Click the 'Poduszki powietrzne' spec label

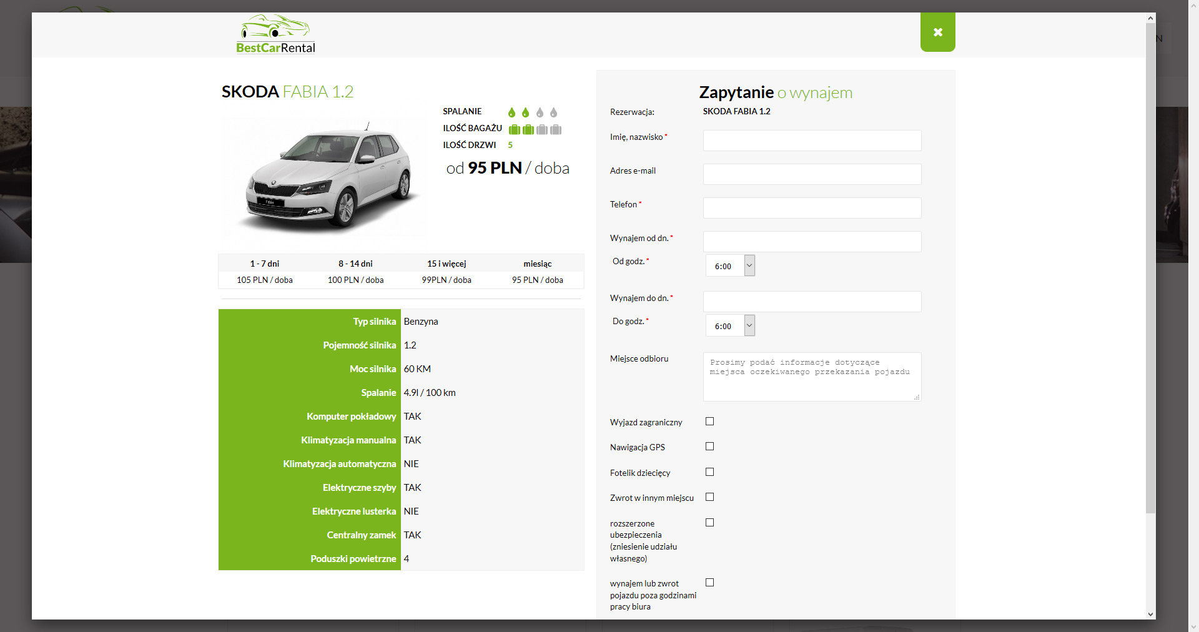(353, 559)
